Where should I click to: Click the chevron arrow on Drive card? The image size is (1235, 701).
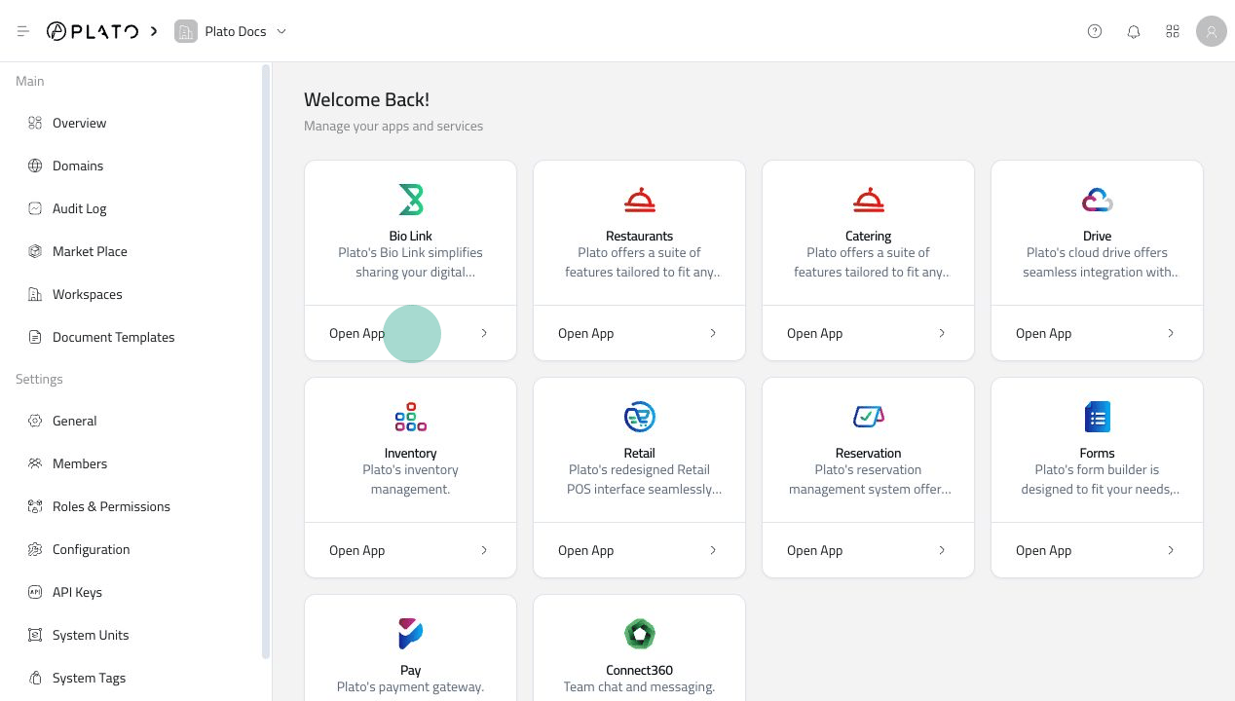pyautogui.click(x=1171, y=333)
